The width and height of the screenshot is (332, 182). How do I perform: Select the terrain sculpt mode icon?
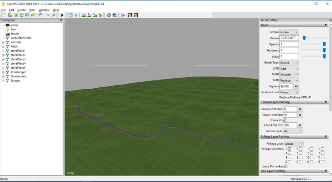click(83, 15)
